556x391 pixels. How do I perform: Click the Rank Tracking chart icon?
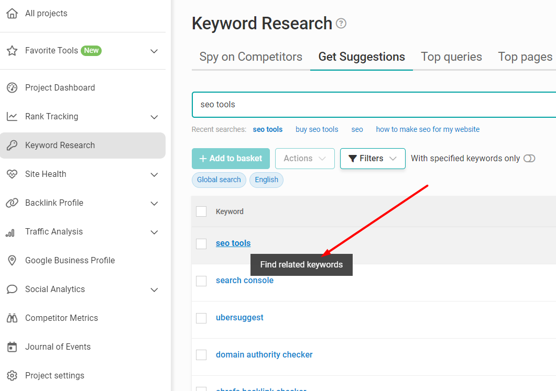tap(12, 117)
